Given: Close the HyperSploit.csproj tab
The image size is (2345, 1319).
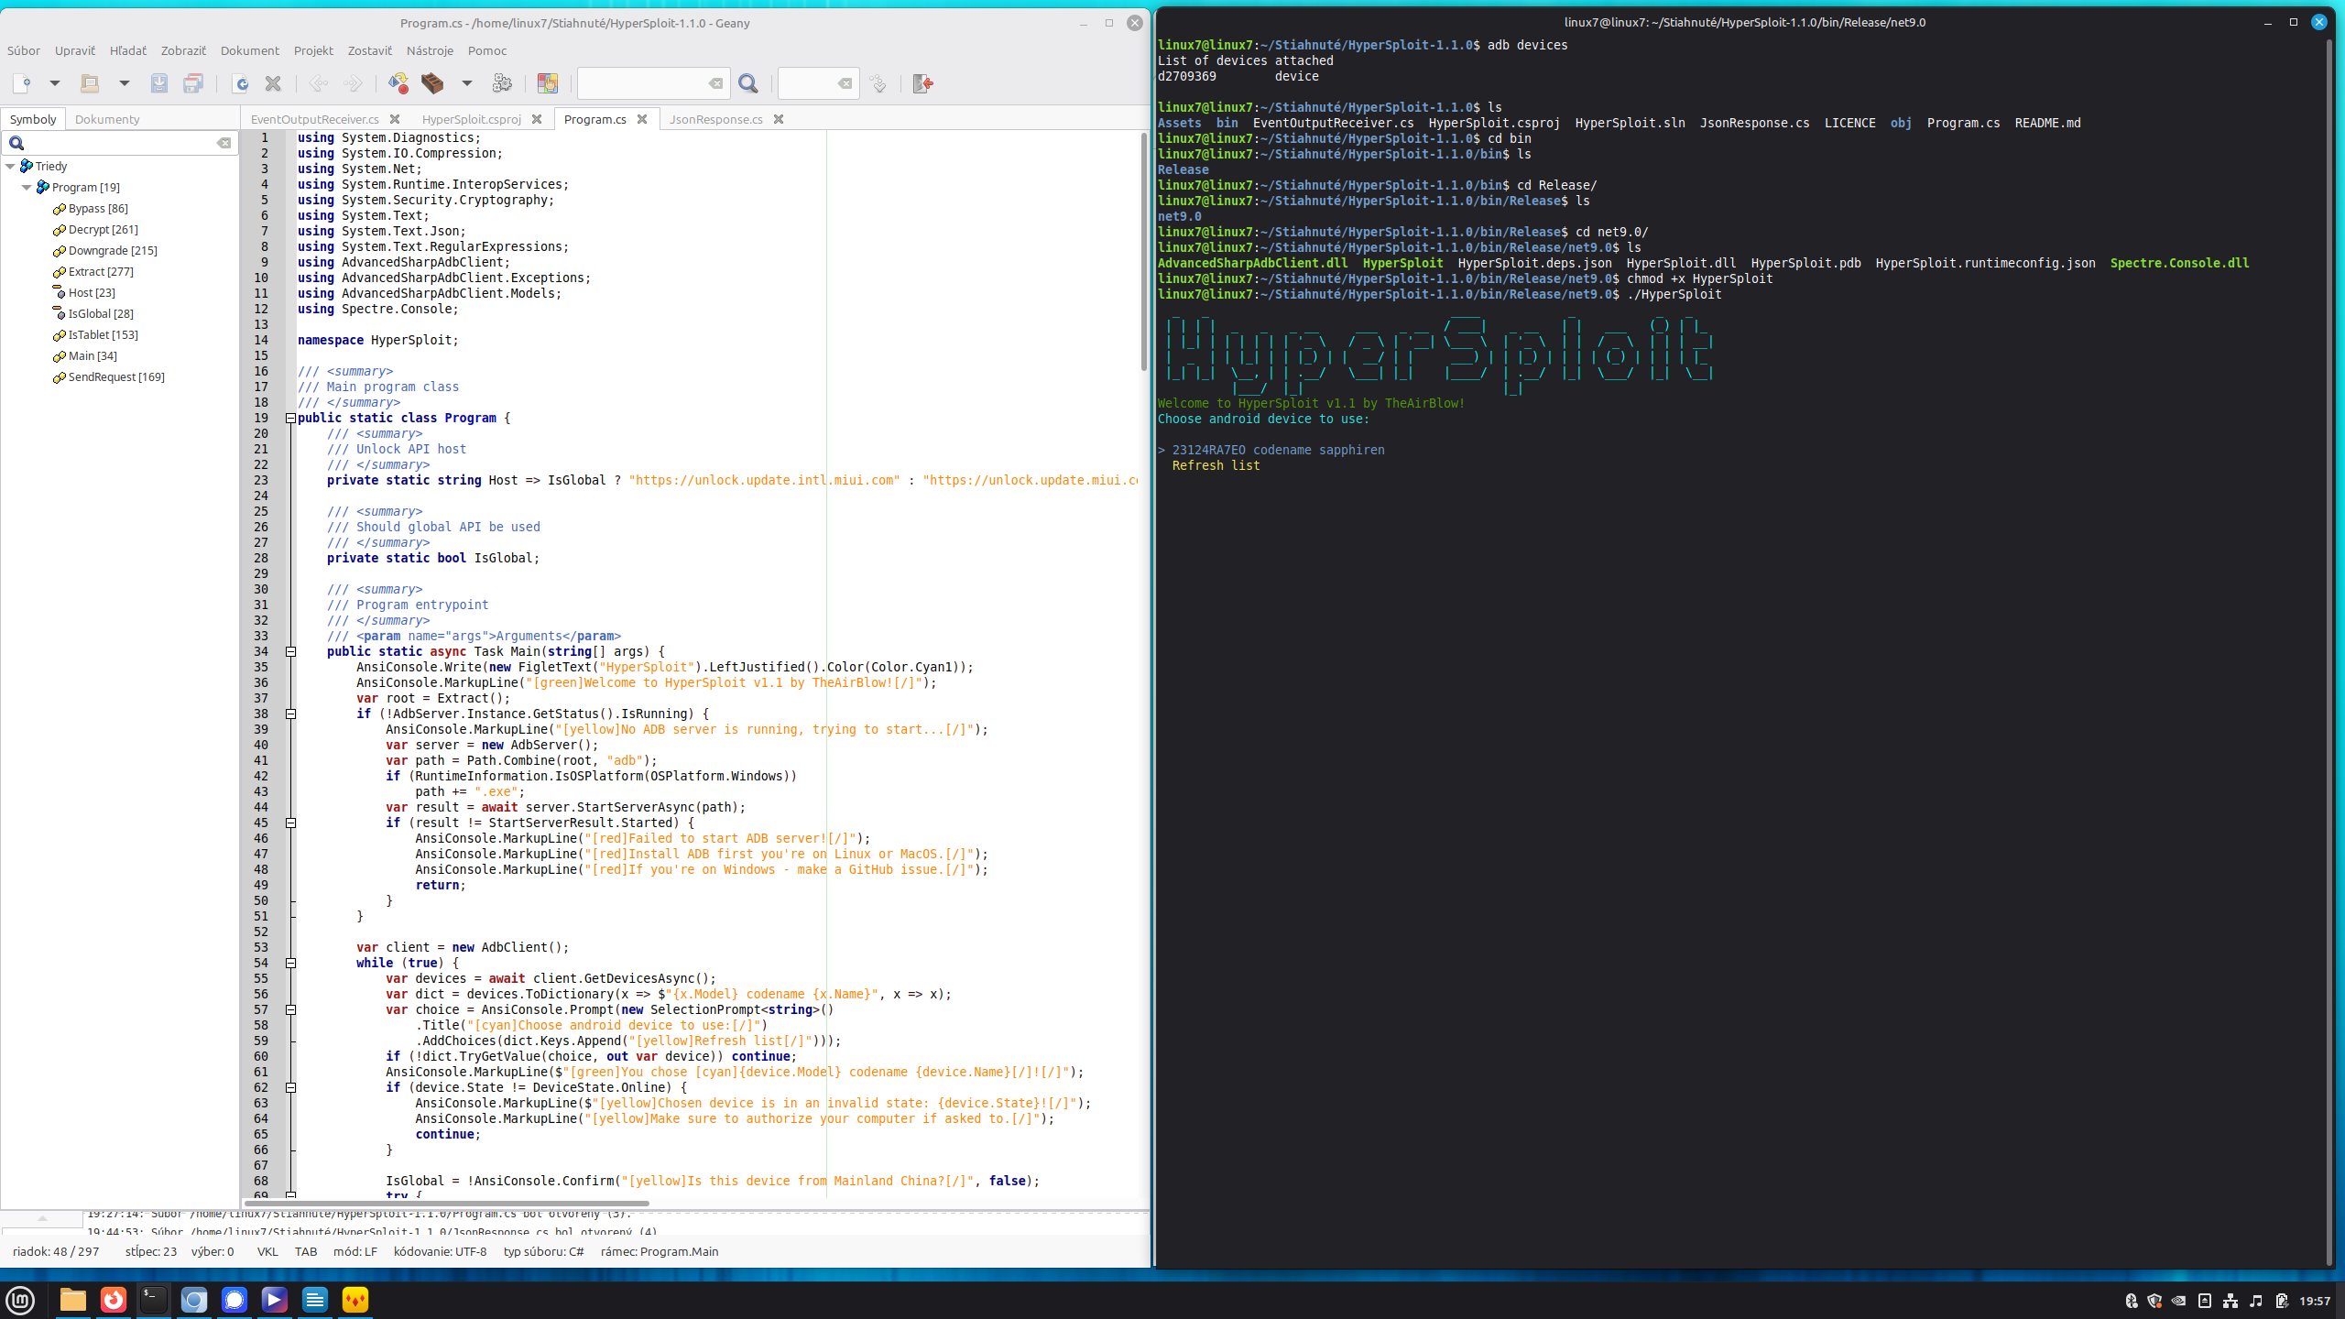Looking at the screenshot, I should coord(537,119).
